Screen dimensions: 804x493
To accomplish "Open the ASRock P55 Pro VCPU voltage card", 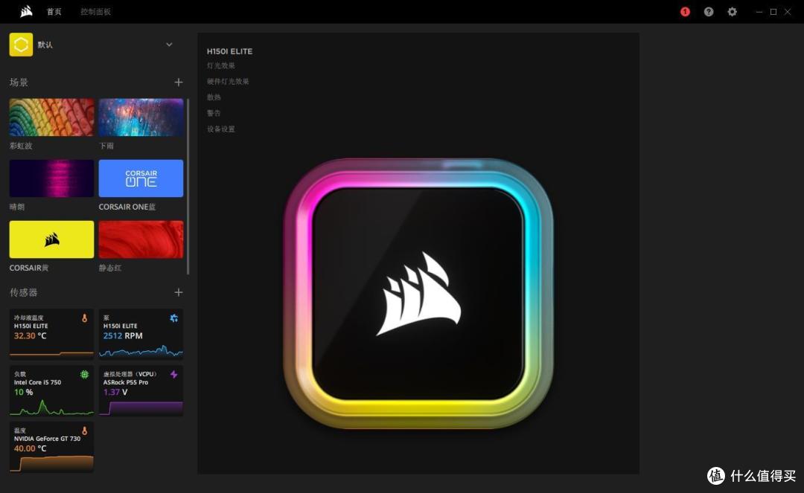I will (x=141, y=390).
